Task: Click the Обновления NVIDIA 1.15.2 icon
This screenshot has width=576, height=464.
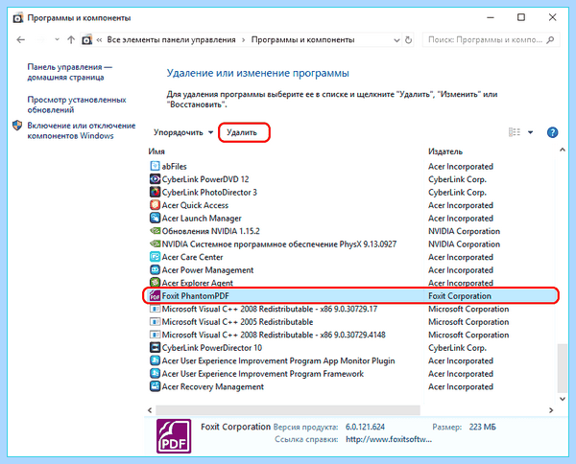Action: pyautogui.click(x=155, y=231)
